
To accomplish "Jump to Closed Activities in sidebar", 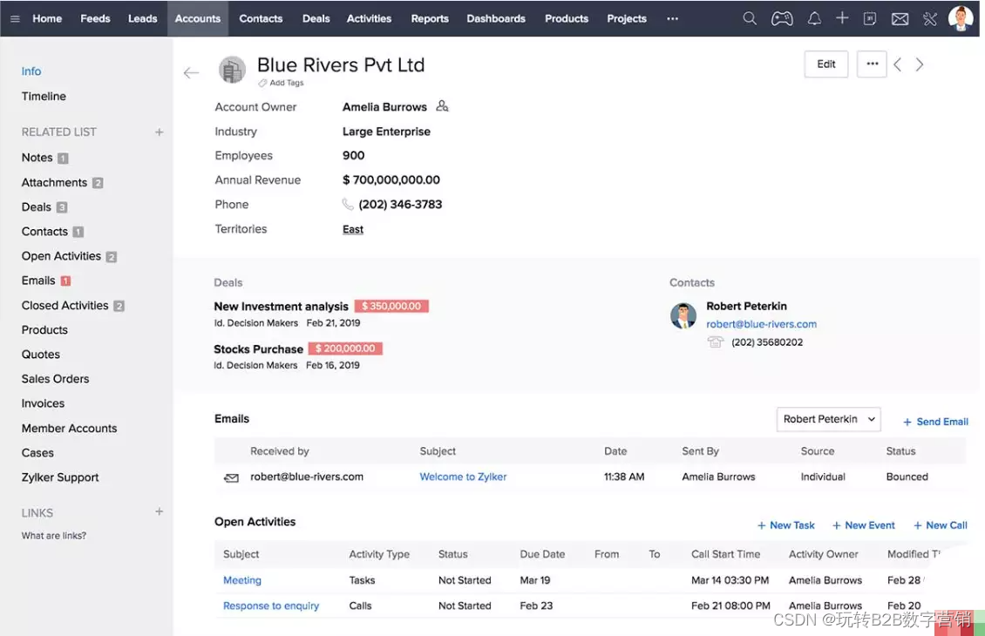I will pyautogui.click(x=65, y=306).
